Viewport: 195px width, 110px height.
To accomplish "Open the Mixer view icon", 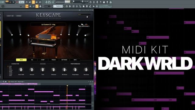I will pos(77,6).
